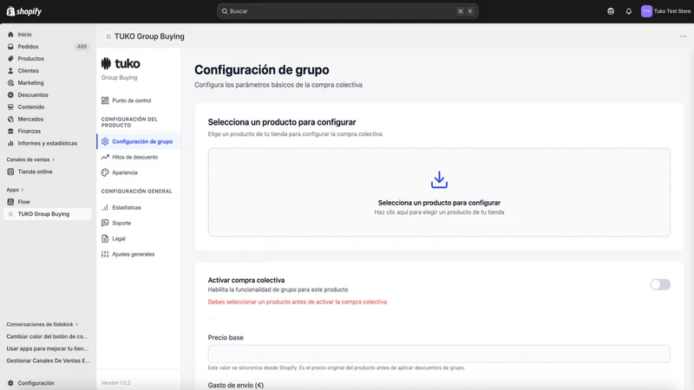694x390 pixels.
Task: Click the Informes y estadísticas chart icon
Action: (10, 143)
